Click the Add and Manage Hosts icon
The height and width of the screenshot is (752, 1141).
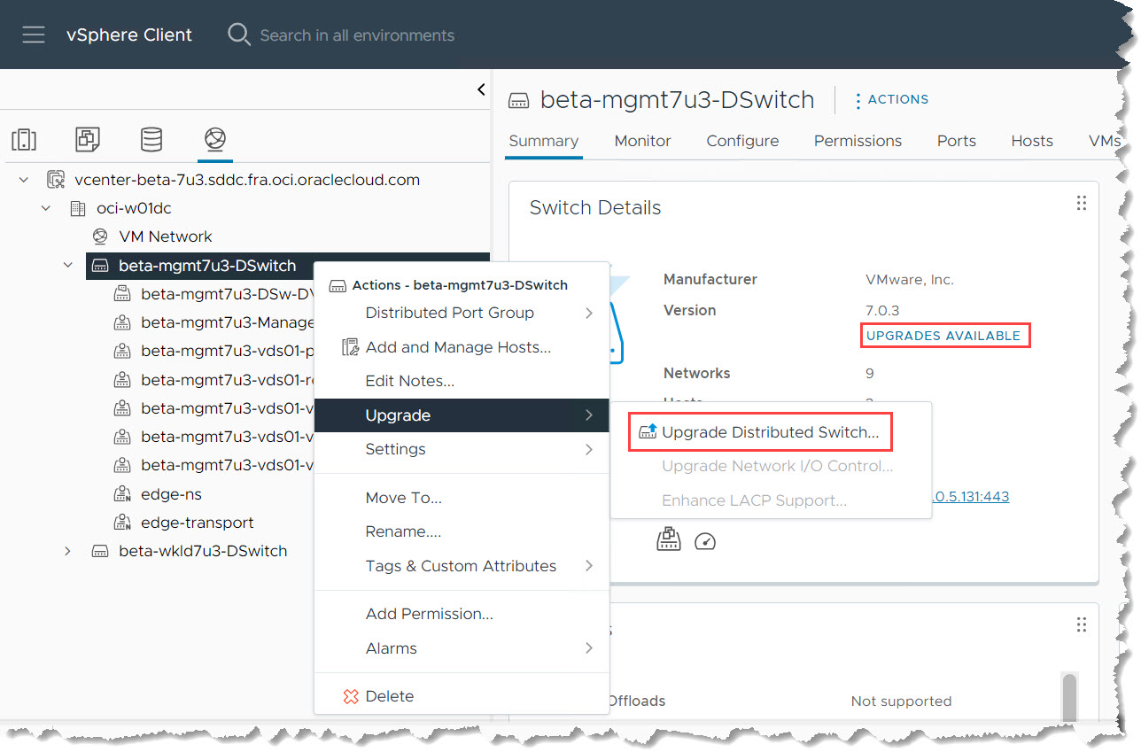pos(351,347)
